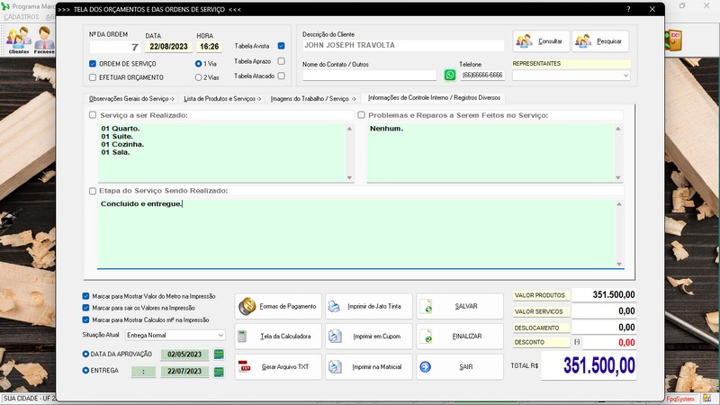Click Gerar Arquivo TXT

pyautogui.click(x=278, y=366)
